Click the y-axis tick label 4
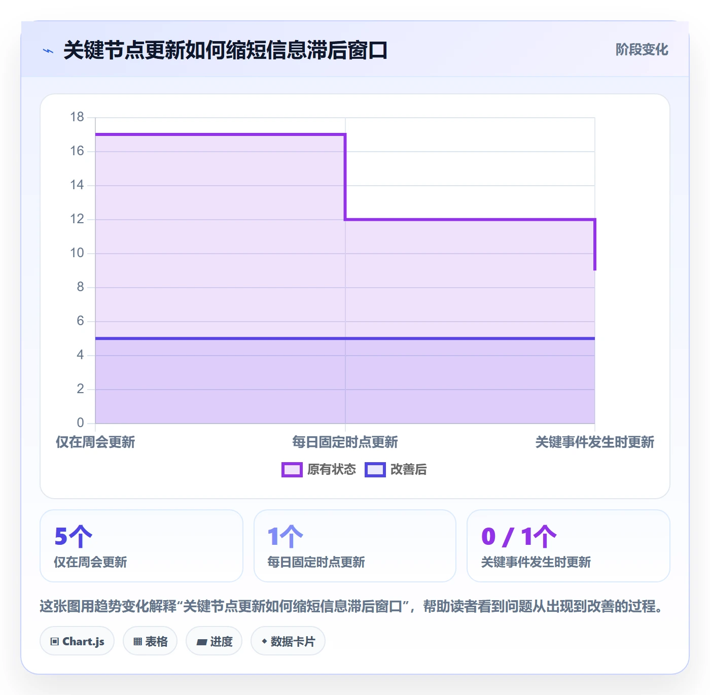 tap(81, 355)
